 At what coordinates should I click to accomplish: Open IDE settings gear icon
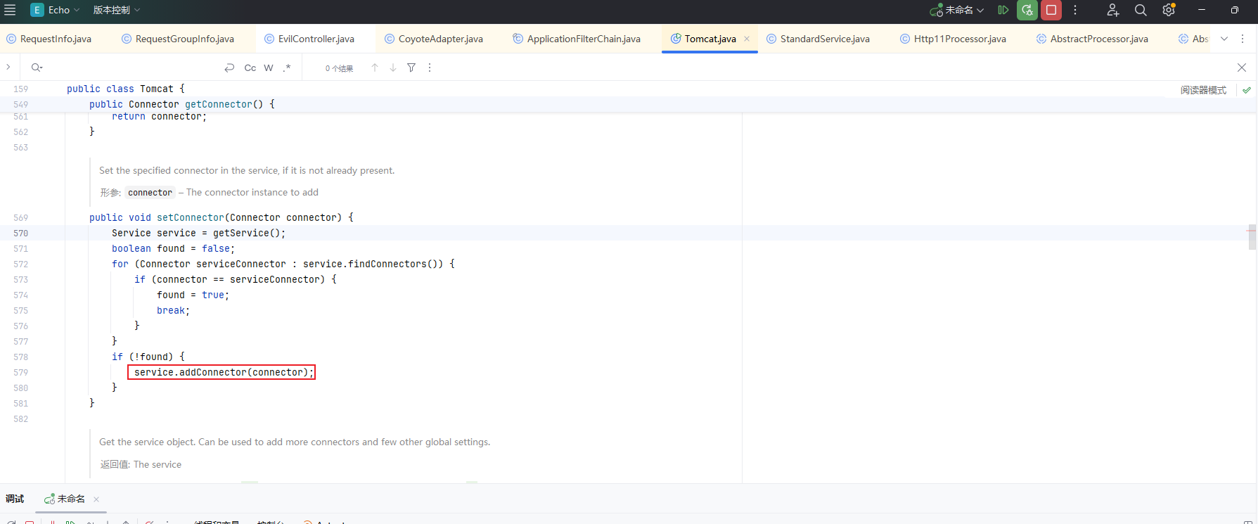tap(1169, 10)
